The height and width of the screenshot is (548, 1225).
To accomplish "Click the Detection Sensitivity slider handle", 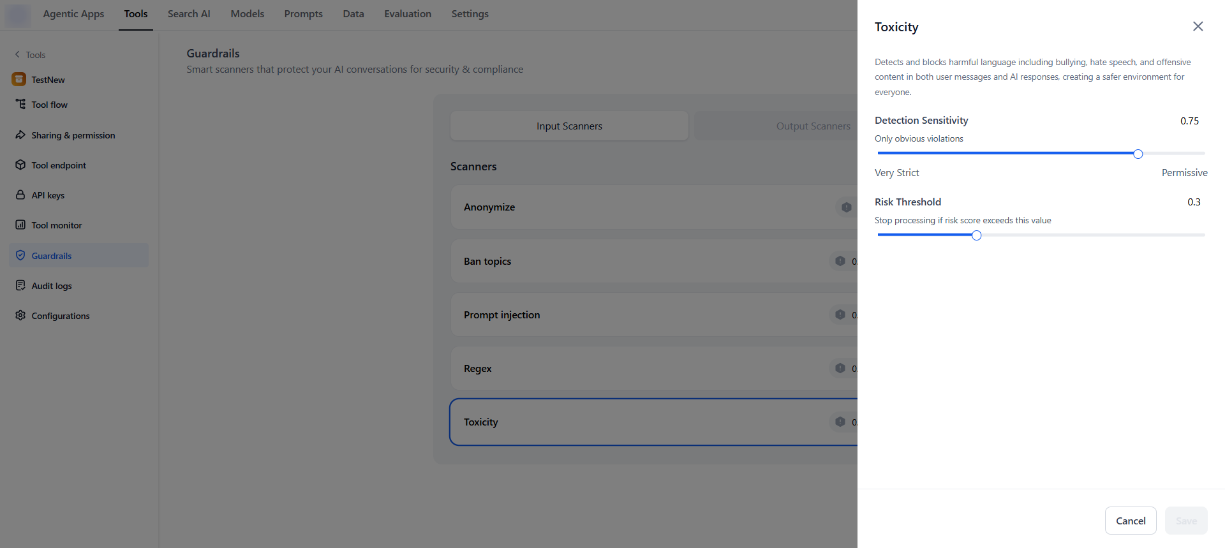I will coord(1138,154).
